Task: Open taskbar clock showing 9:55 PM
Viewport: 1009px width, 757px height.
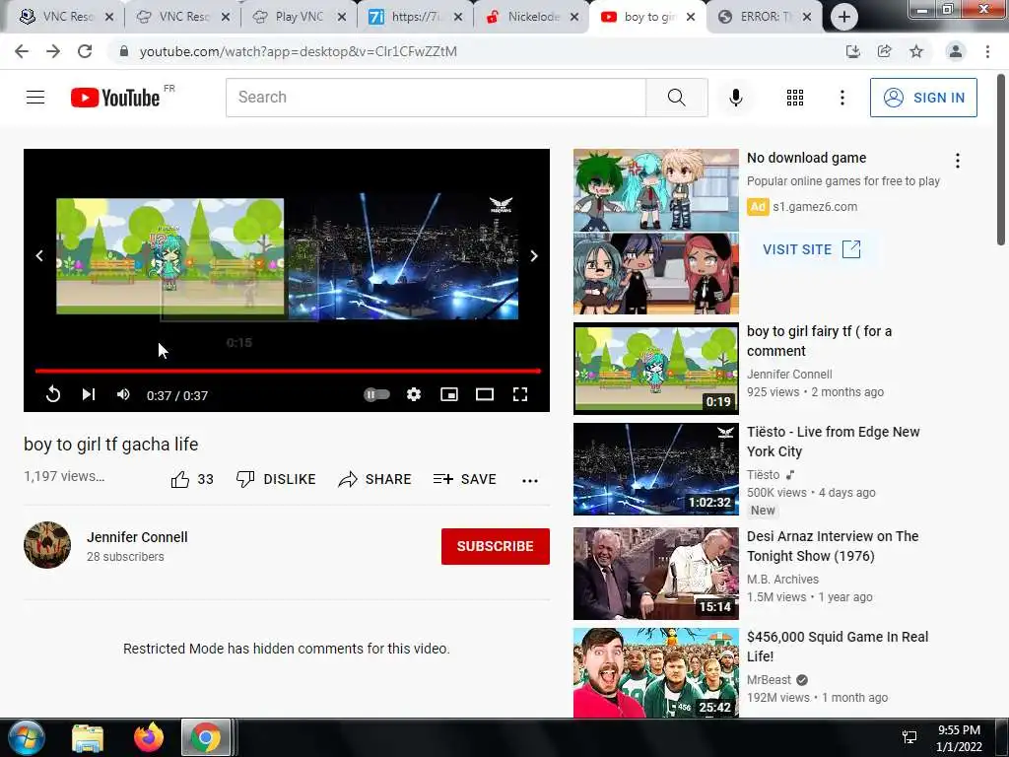Action: click(x=959, y=738)
